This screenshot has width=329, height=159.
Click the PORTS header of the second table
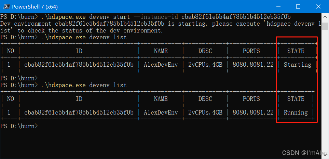[251, 99]
